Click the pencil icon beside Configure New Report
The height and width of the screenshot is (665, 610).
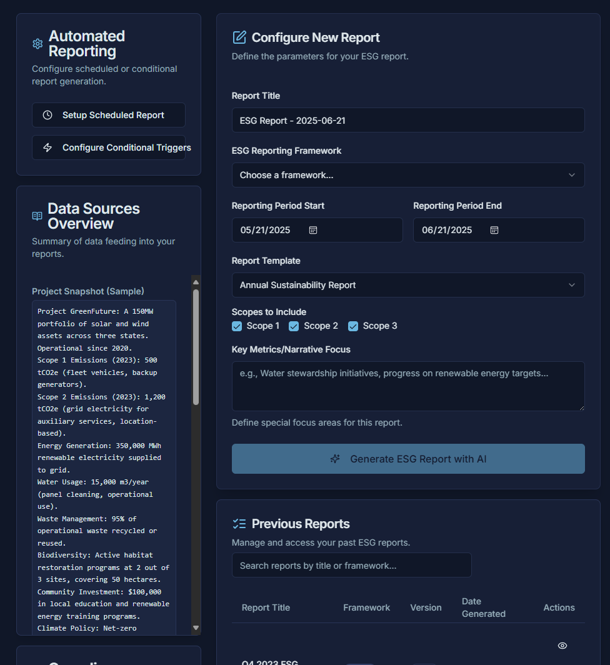tap(239, 37)
